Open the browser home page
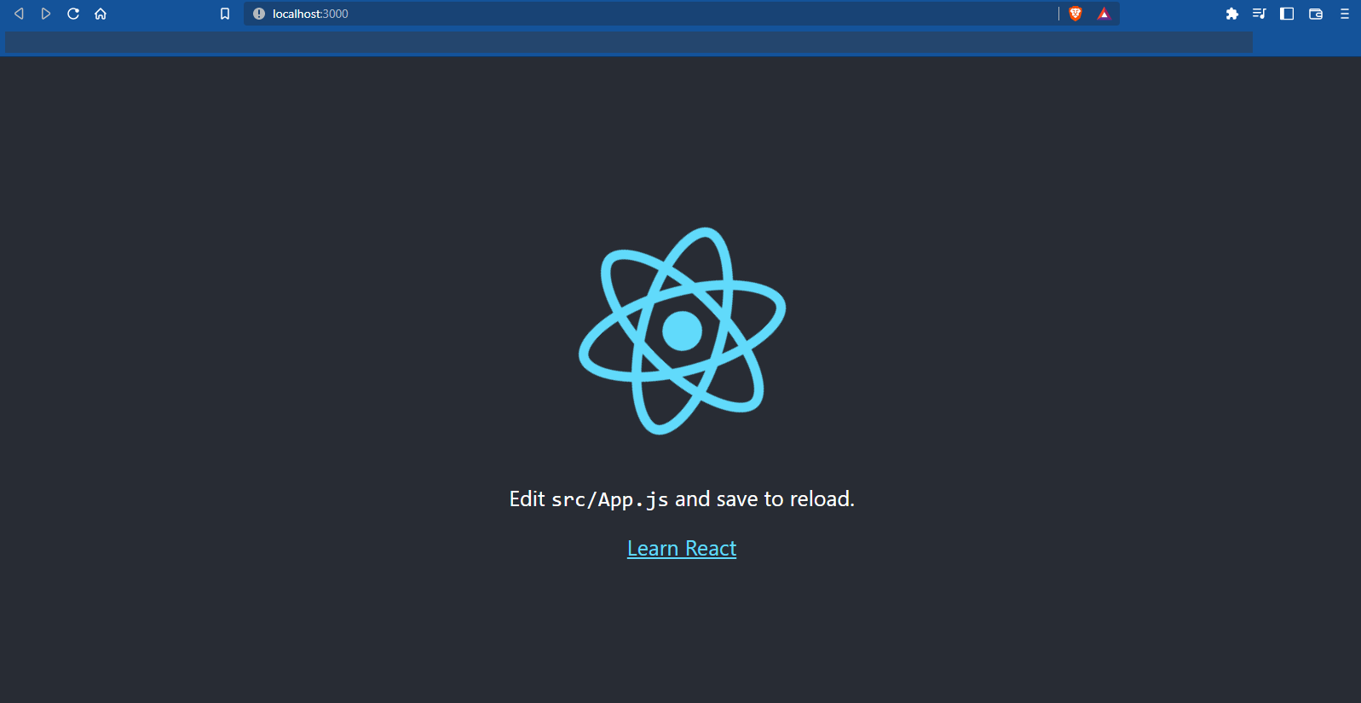 click(x=101, y=14)
